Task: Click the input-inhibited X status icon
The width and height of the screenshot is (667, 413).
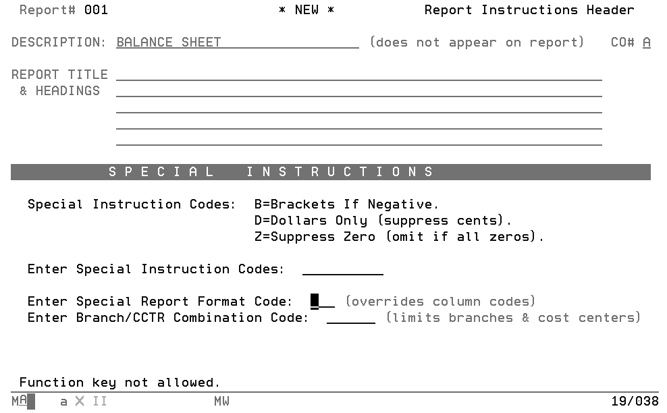Action: (80, 401)
